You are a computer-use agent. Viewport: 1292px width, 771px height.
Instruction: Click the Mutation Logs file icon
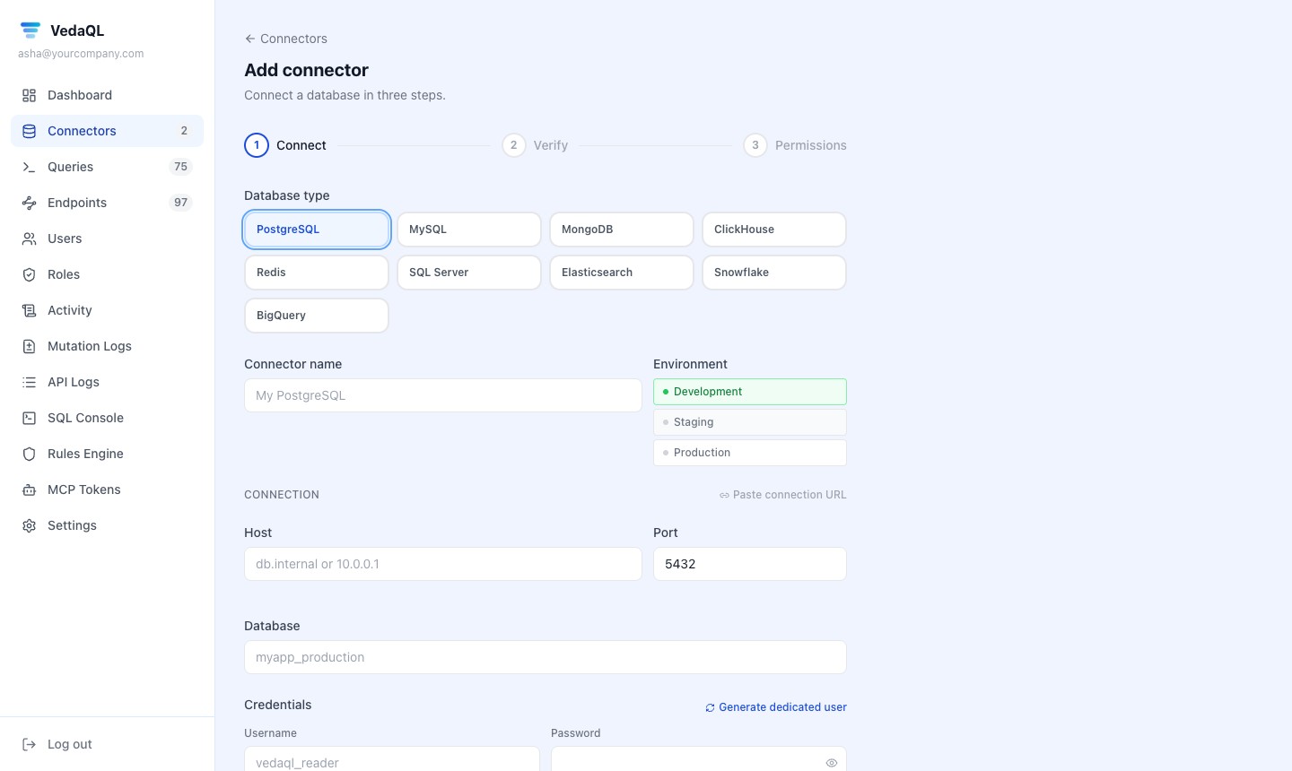29,346
